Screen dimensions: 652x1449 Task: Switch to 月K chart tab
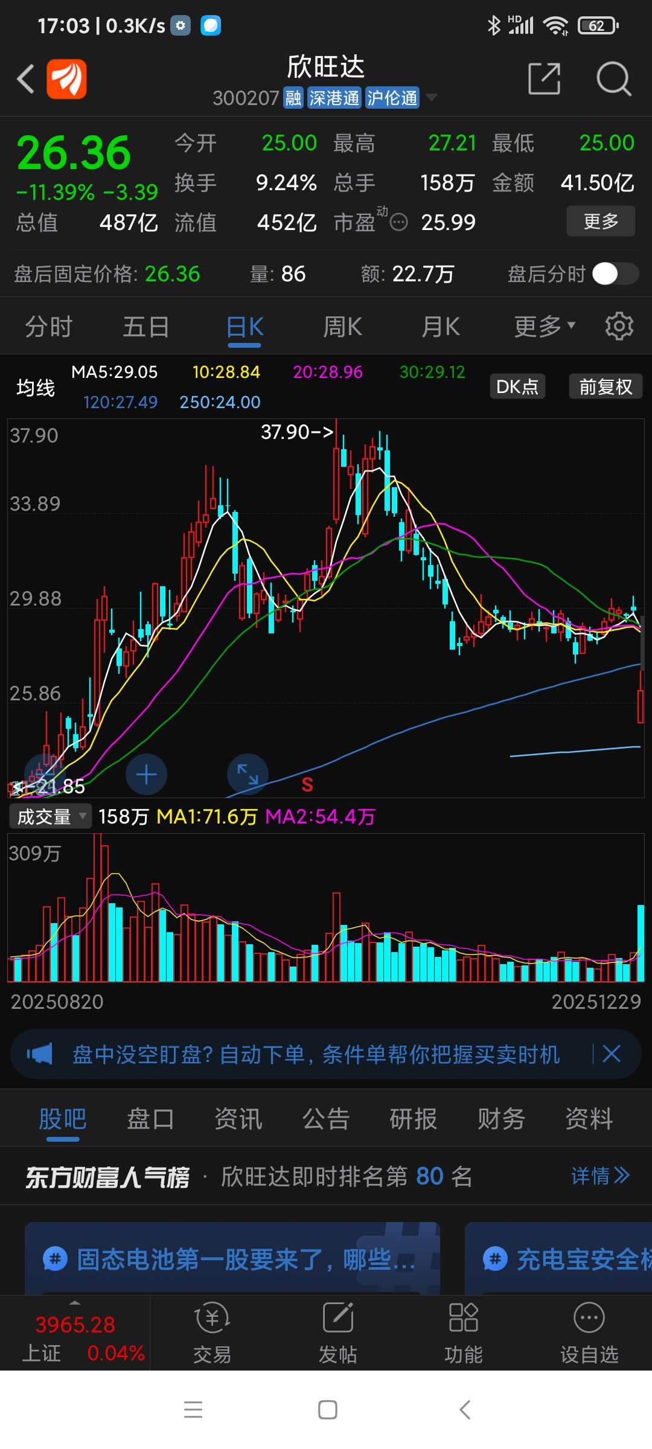[441, 327]
